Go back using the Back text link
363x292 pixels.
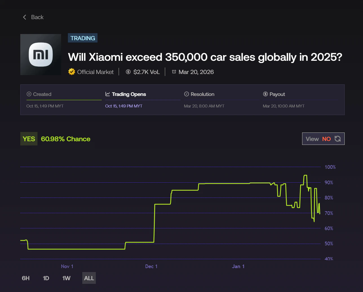37,17
